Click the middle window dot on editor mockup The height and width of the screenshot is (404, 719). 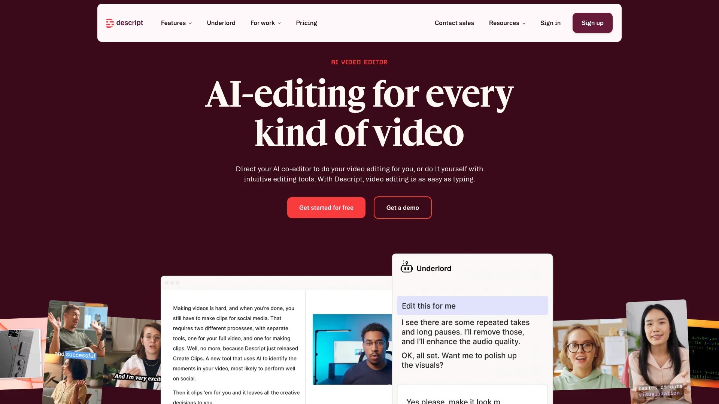pos(172,283)
